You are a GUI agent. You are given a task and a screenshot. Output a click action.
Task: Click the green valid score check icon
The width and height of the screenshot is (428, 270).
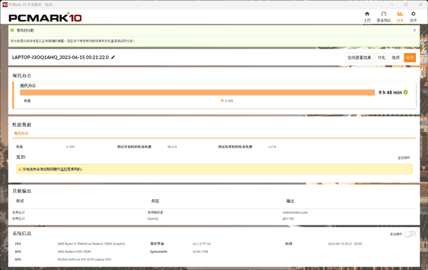pyautogui.click(x=12, y=30)
